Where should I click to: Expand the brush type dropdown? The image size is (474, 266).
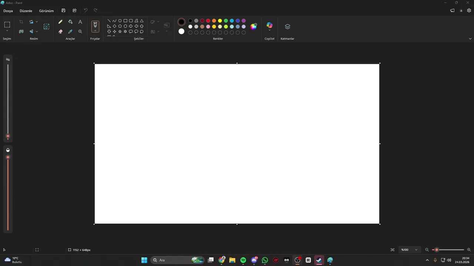click(95, 31)
